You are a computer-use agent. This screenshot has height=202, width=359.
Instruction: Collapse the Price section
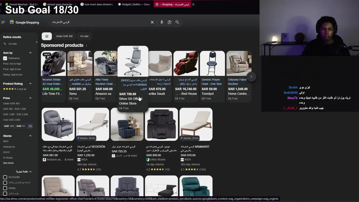(x=30, y=98)
